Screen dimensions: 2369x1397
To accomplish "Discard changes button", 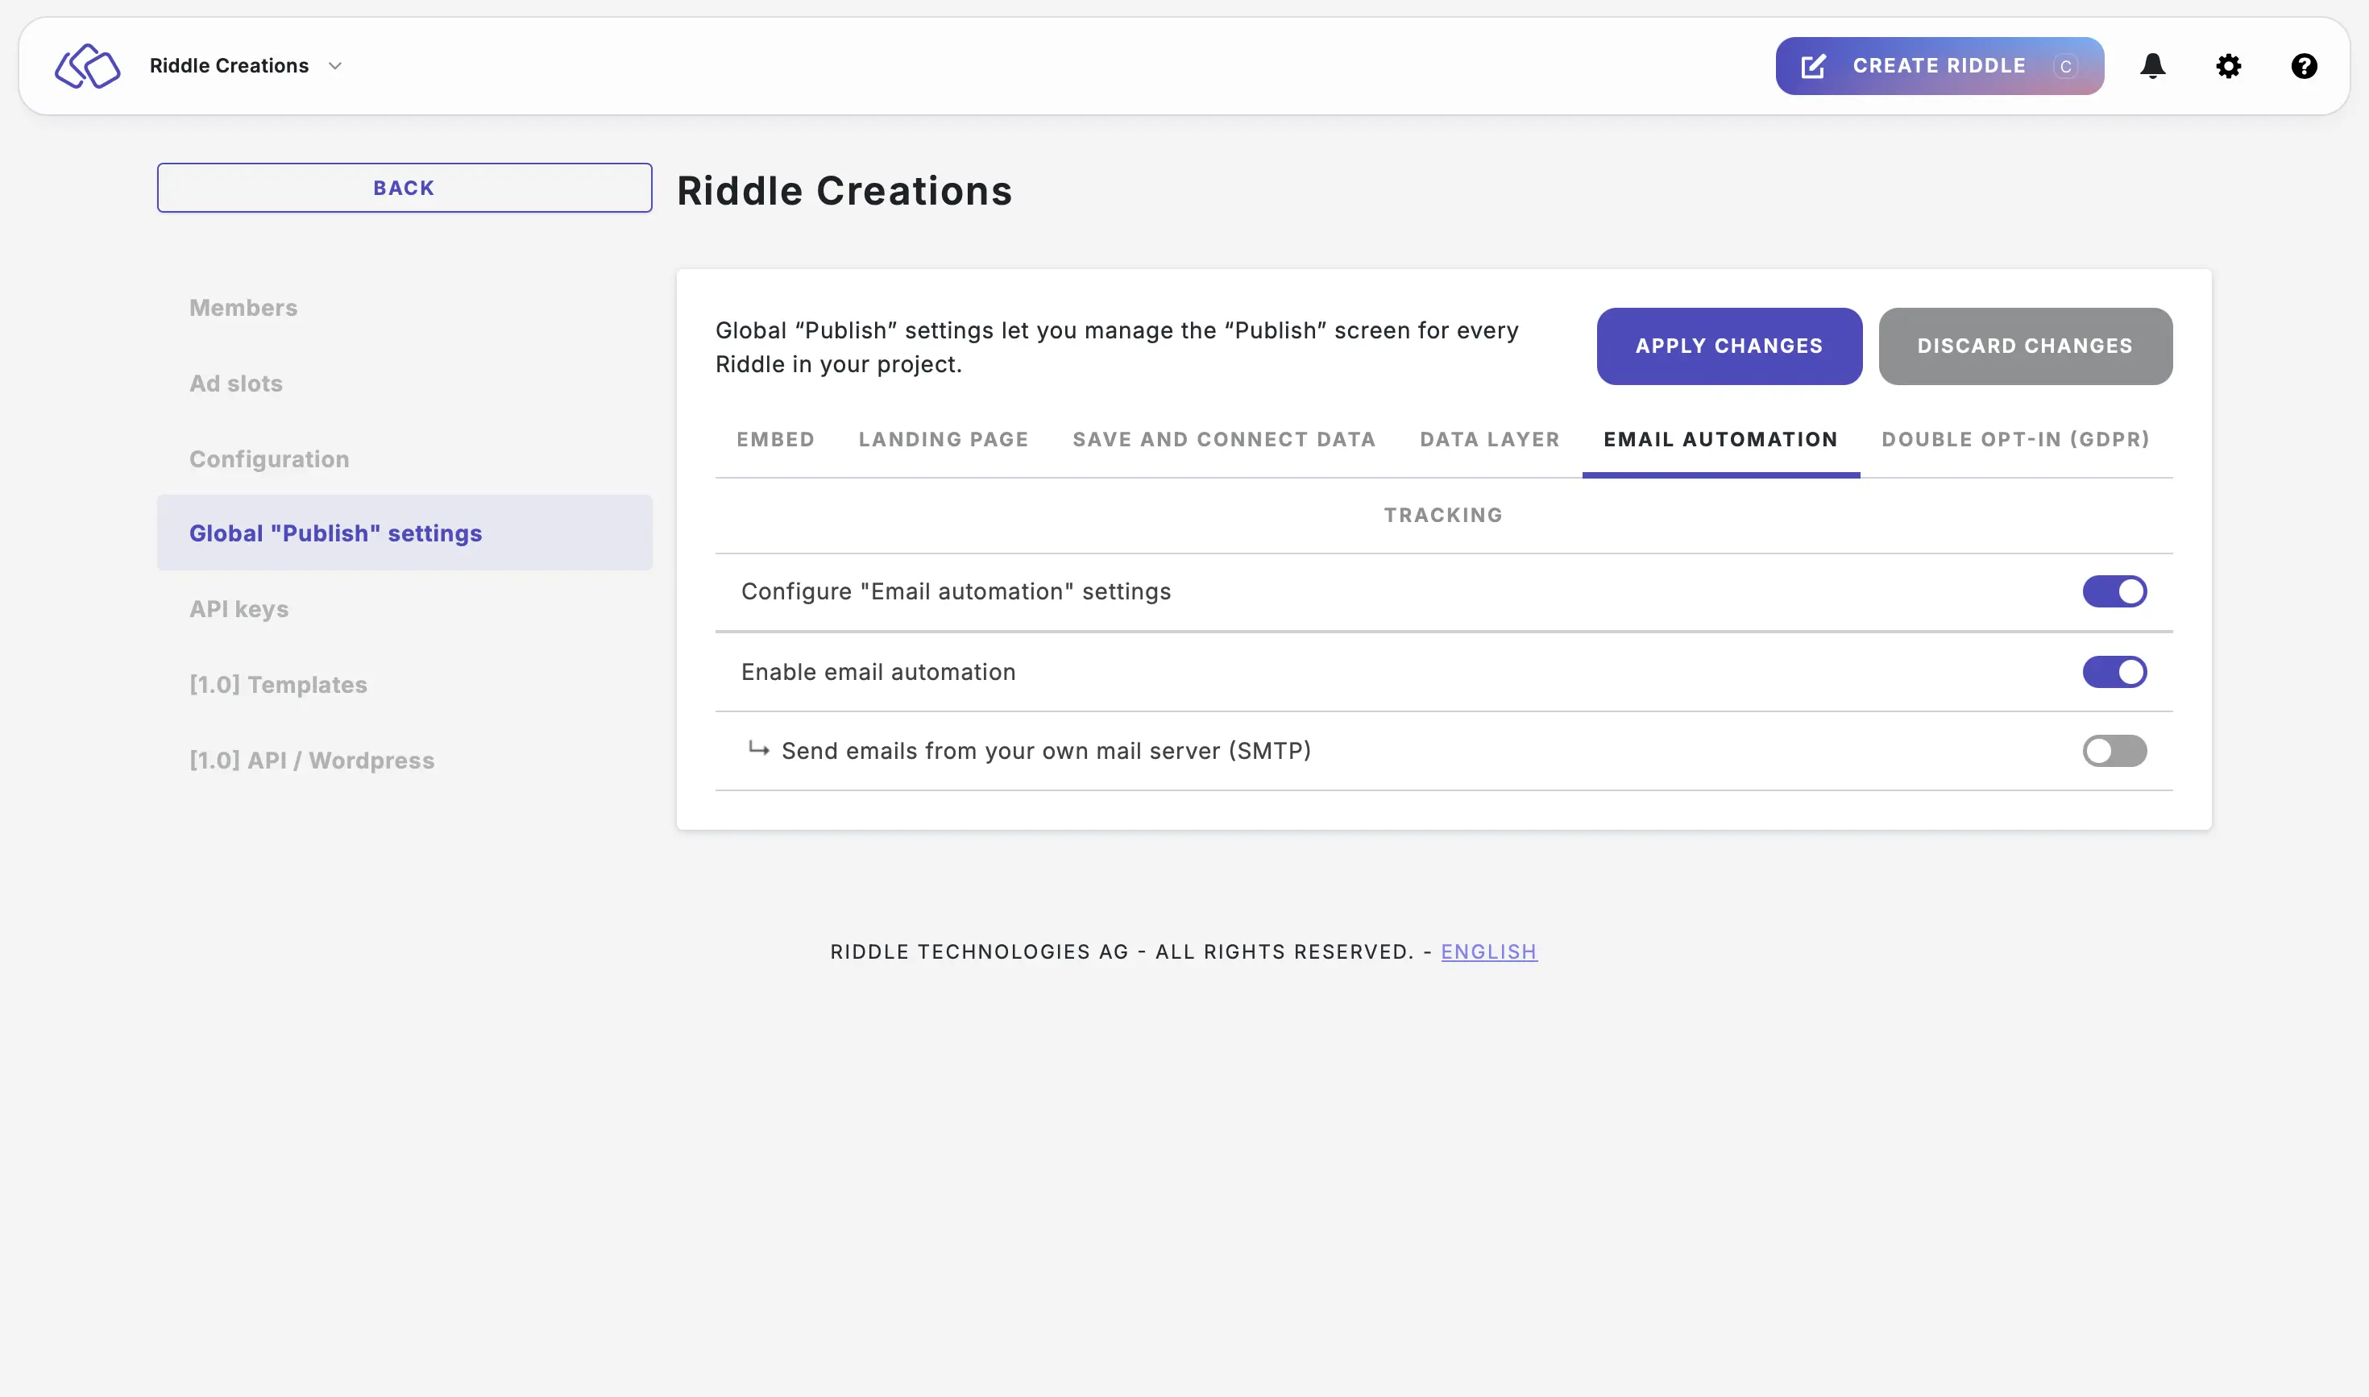I will (2025, 346).
